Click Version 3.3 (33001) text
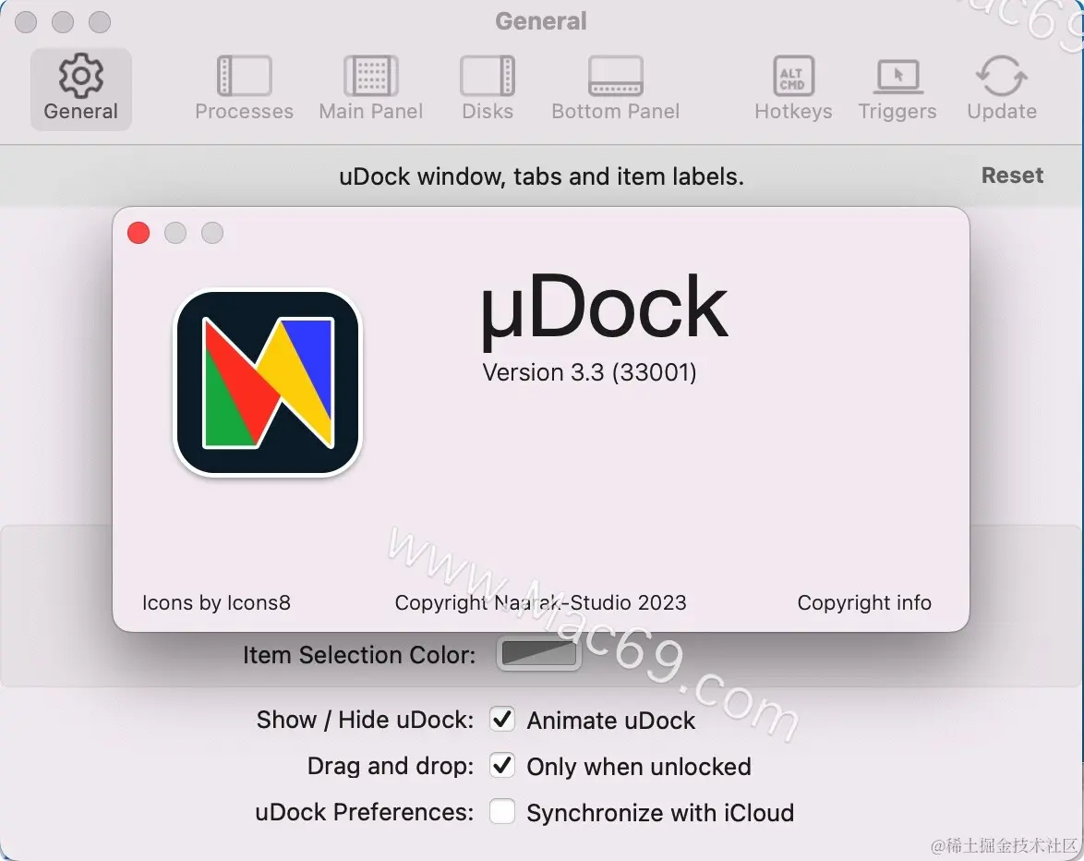The width and height of the screenshot is (1084, 861). point(589,372)
